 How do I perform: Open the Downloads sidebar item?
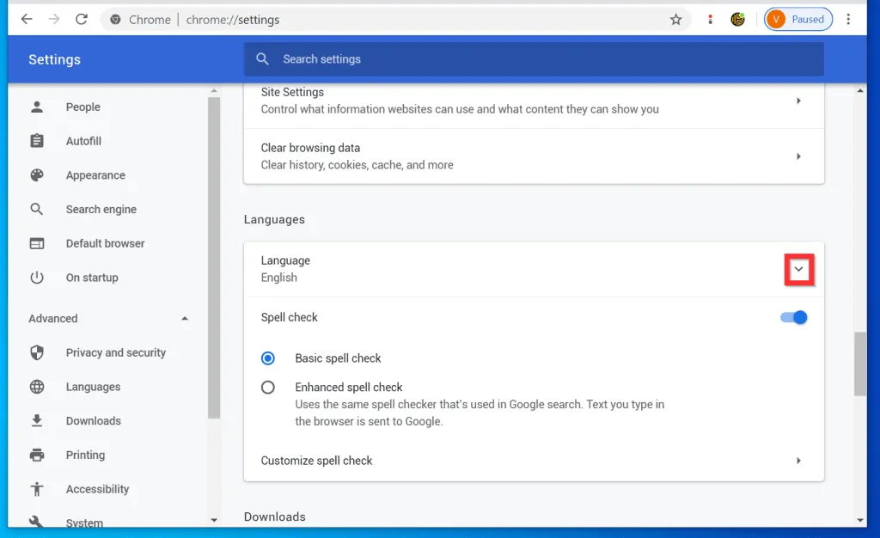(93, 421)
